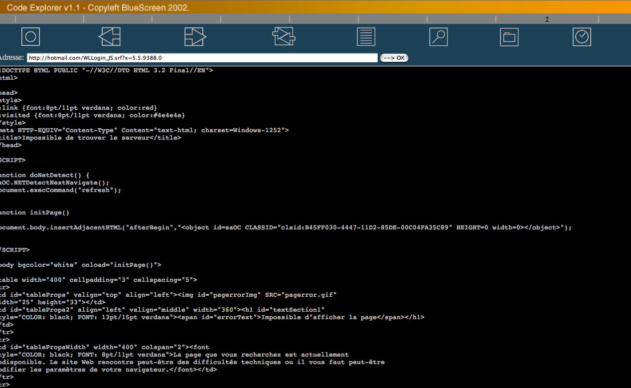Click the td id="tableProps" pagerror.gif line

(x=168, y=295)
